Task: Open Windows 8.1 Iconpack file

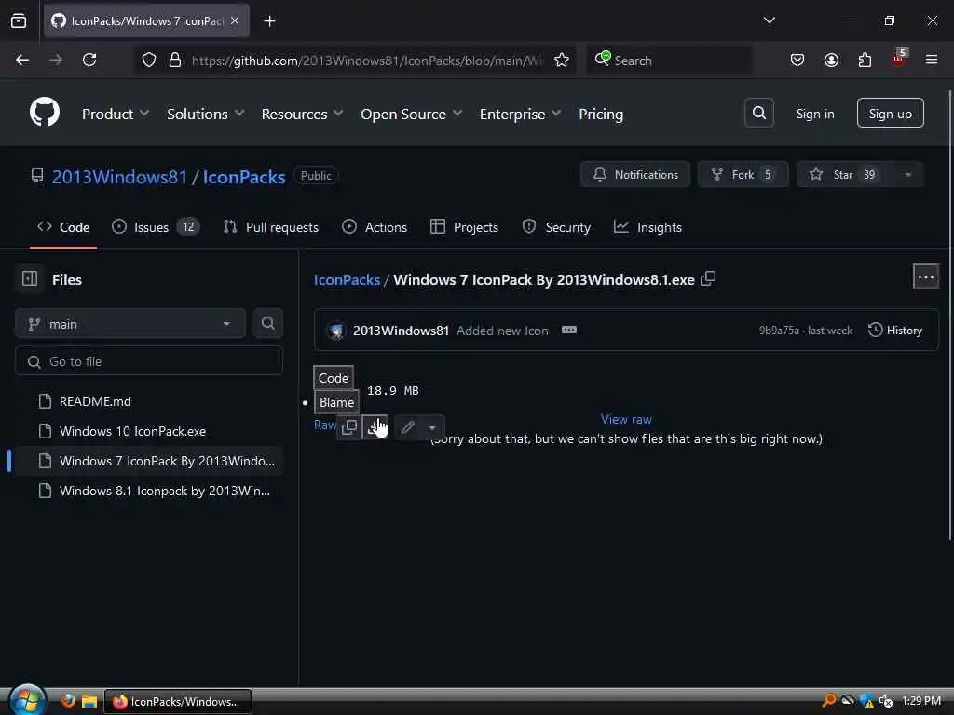Action: [149, 491]
